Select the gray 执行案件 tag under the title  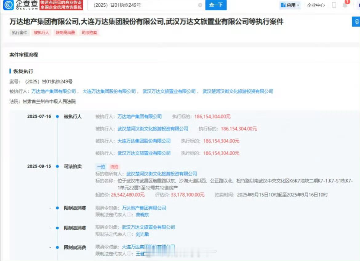19,33
